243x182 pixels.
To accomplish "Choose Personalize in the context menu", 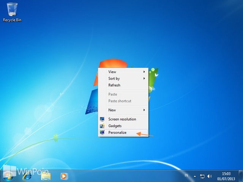I will point(123,133).
